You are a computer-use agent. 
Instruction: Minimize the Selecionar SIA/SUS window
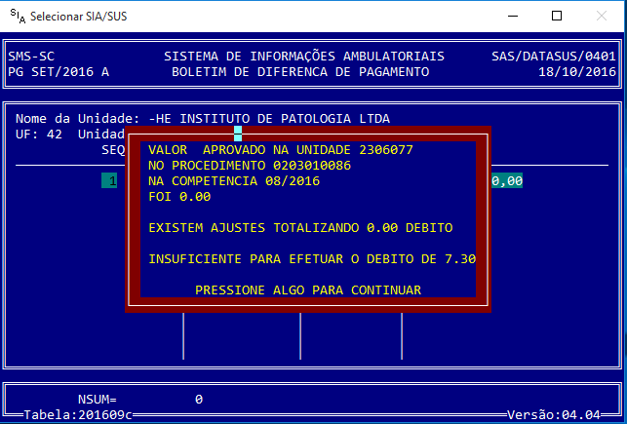point(510,17)
